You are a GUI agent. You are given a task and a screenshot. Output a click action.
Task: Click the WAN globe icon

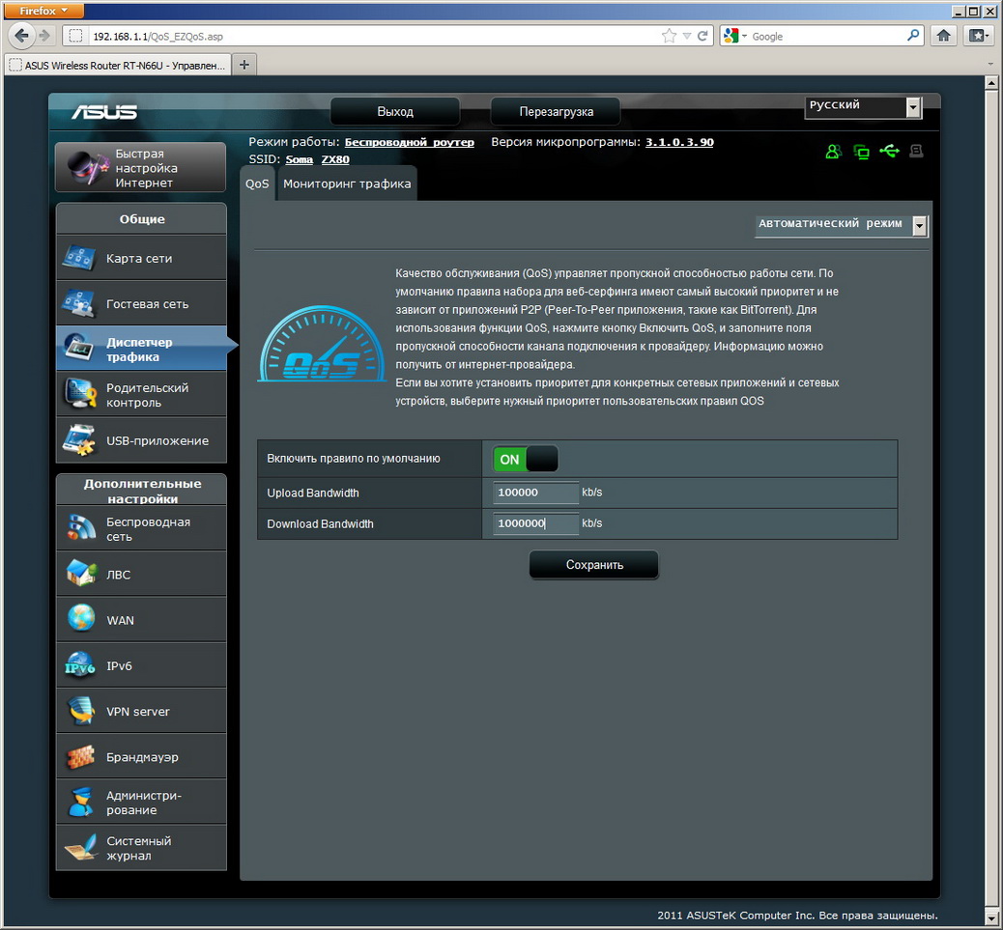(x=81, y=619)
